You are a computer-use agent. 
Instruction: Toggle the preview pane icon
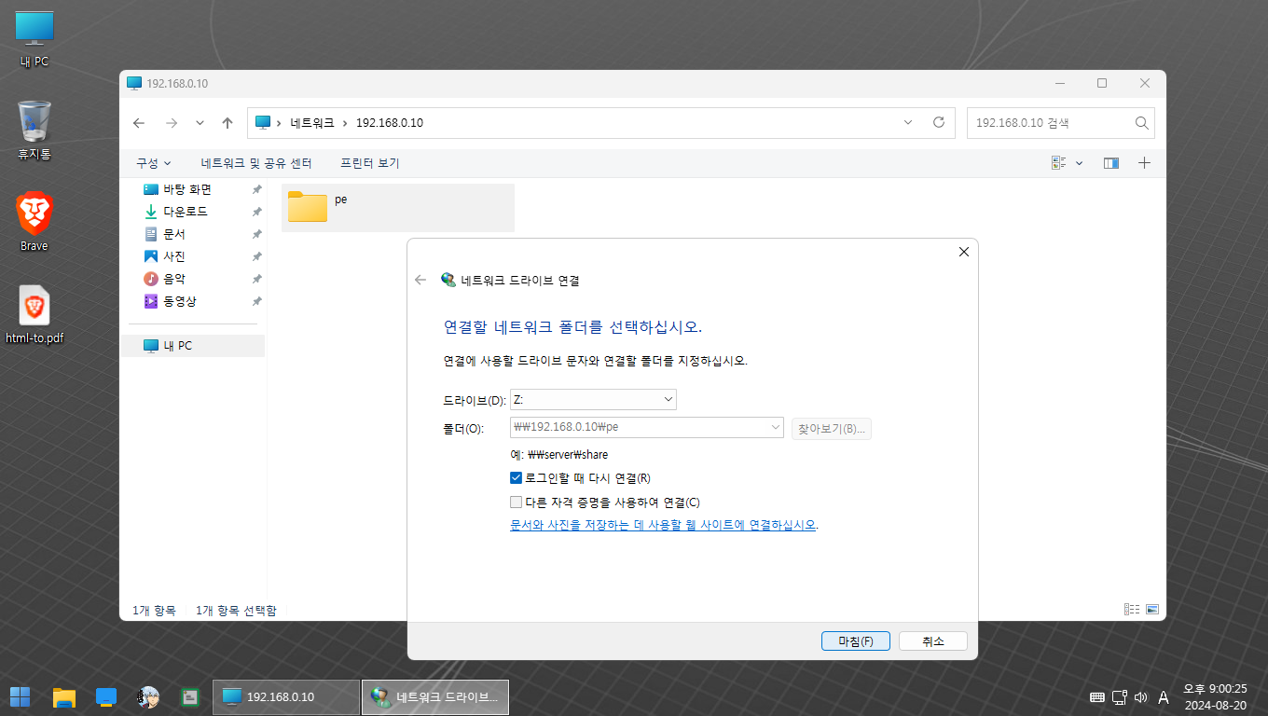[1111, 163]
